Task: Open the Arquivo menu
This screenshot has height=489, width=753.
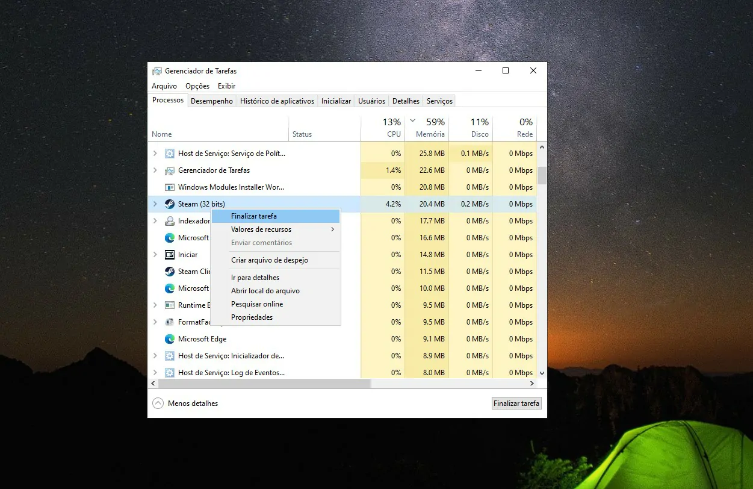Action: (x=164, y=86)
